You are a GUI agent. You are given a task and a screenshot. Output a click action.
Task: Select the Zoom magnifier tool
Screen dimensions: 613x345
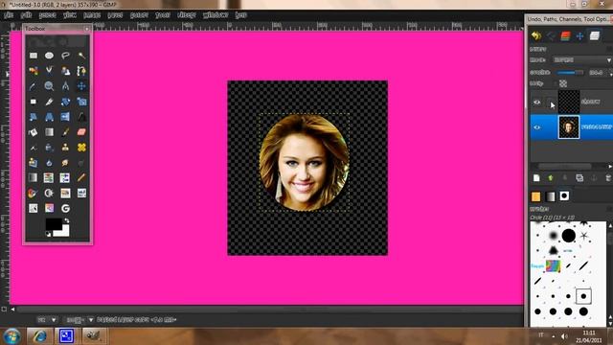[x=49, y=86]
